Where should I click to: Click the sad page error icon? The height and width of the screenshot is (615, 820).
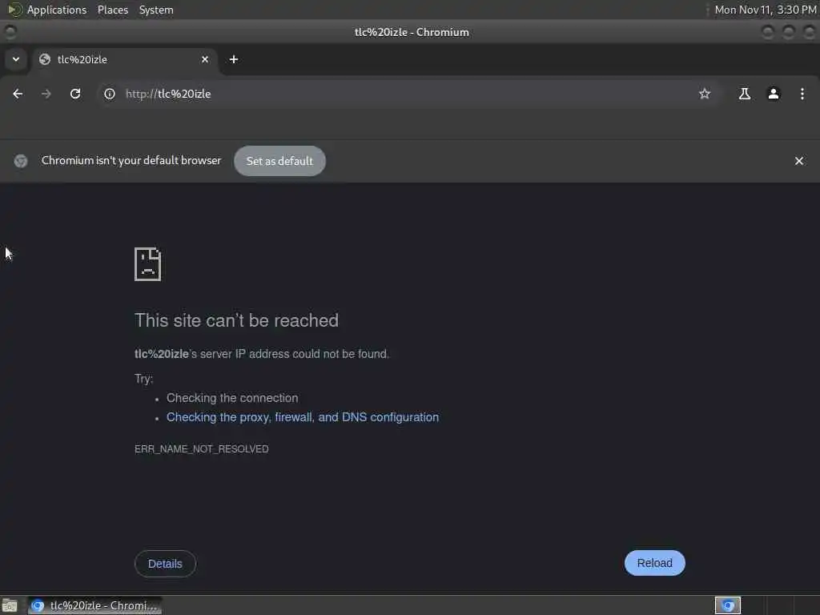coord(147,264)
